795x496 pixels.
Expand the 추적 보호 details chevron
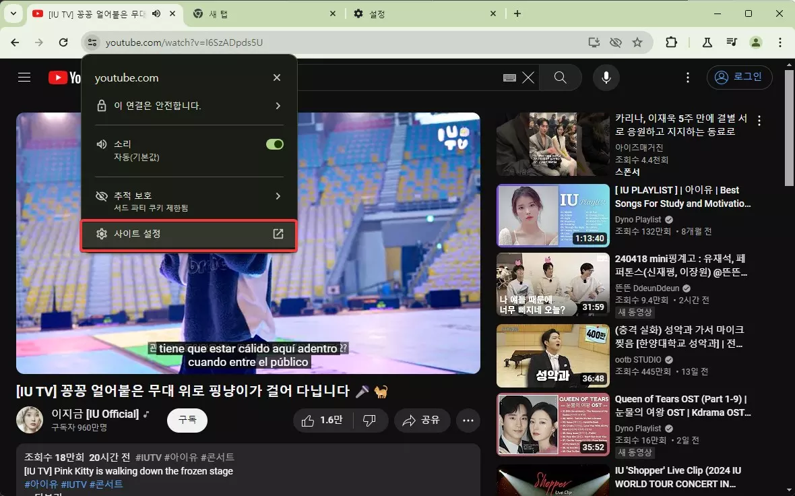pos(277,196)
